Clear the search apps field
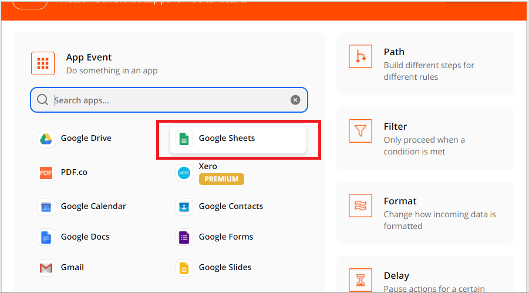529x293 pixels. 295,100
